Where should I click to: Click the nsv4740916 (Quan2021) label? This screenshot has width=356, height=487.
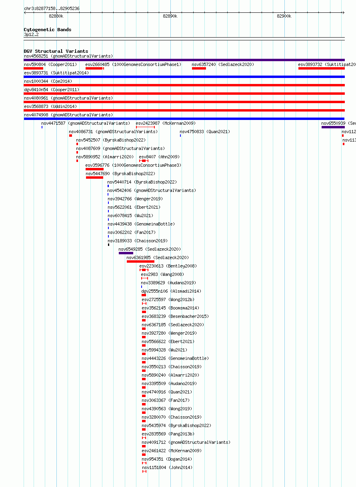tap(167, 392)
